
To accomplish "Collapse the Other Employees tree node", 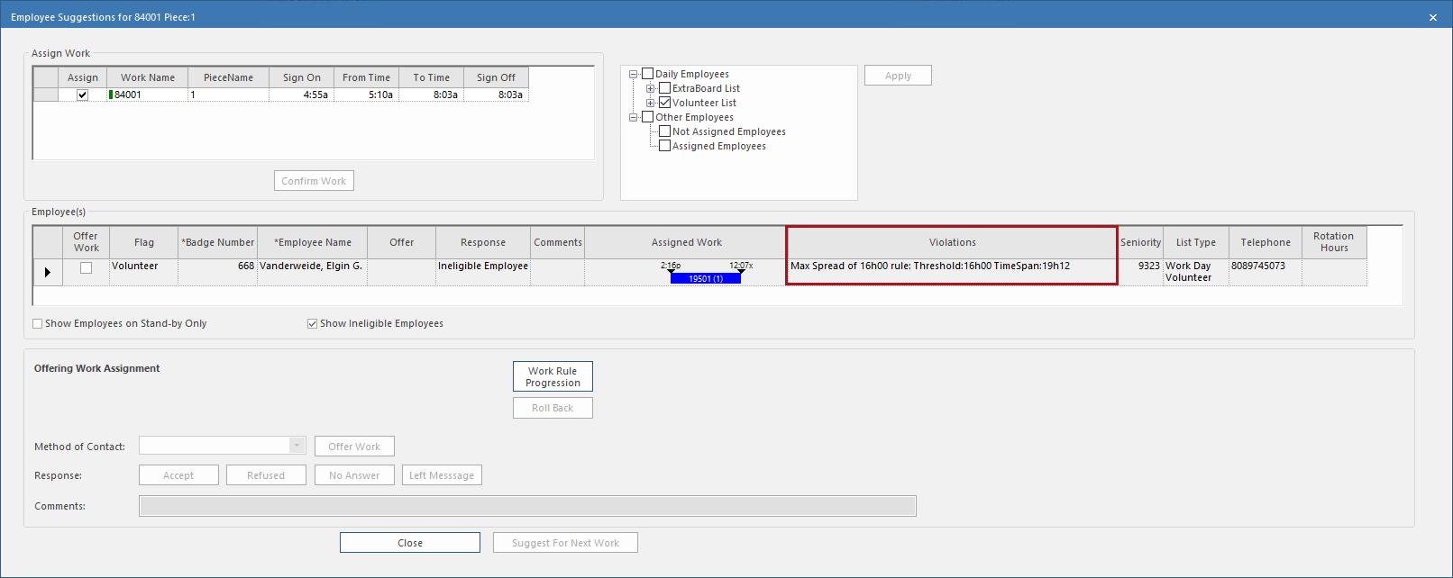I will click(x=634, y=117).
